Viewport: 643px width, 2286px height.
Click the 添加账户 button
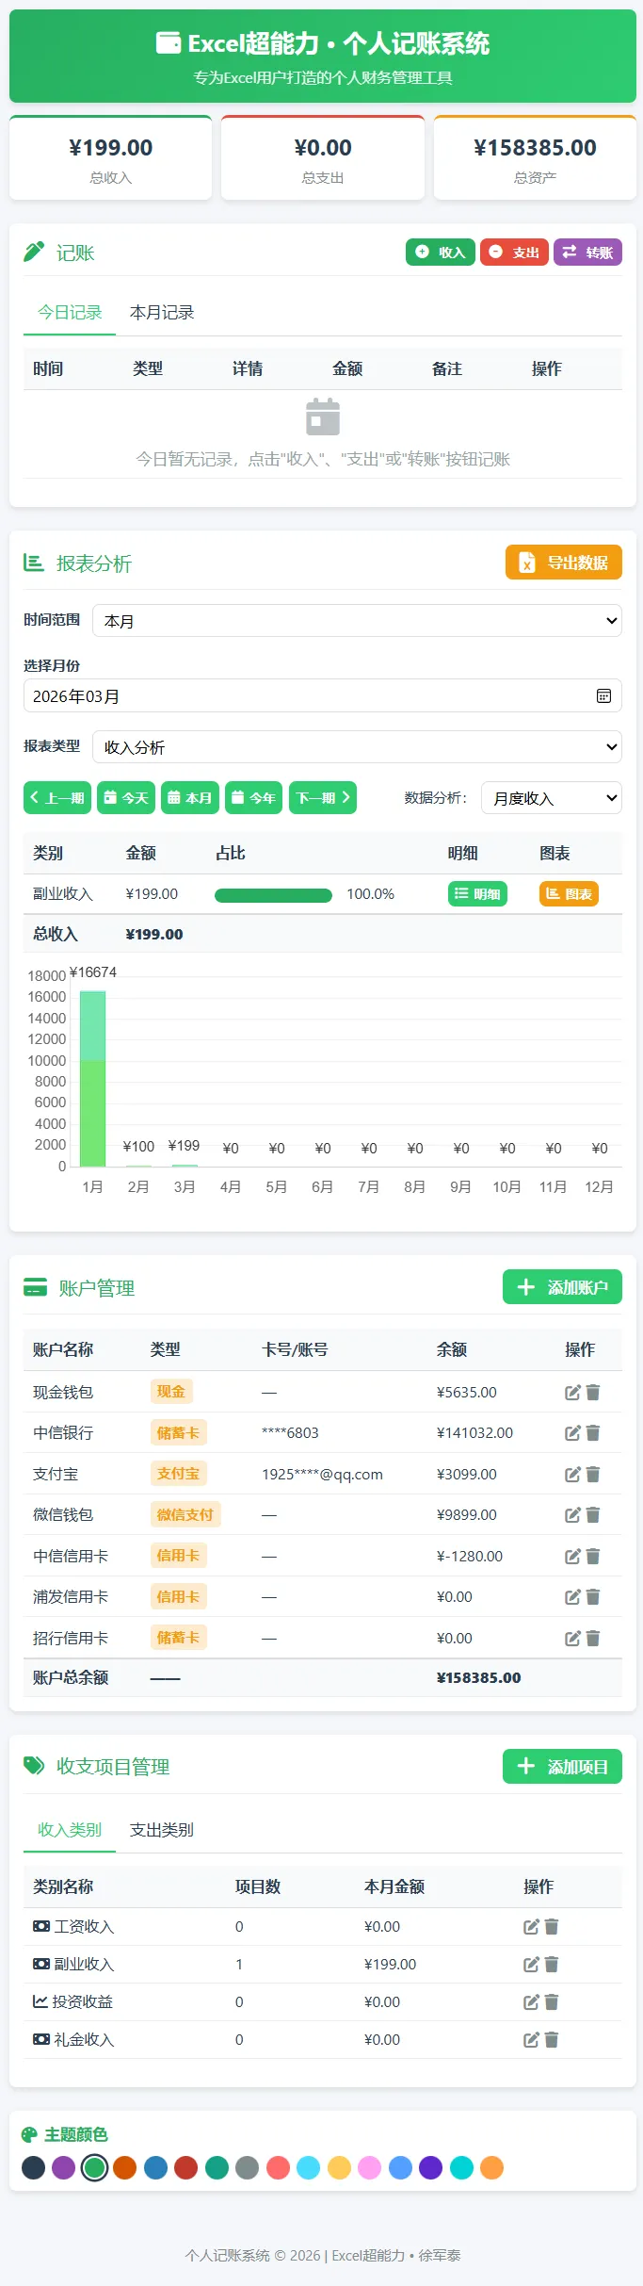coord(562,1288)
